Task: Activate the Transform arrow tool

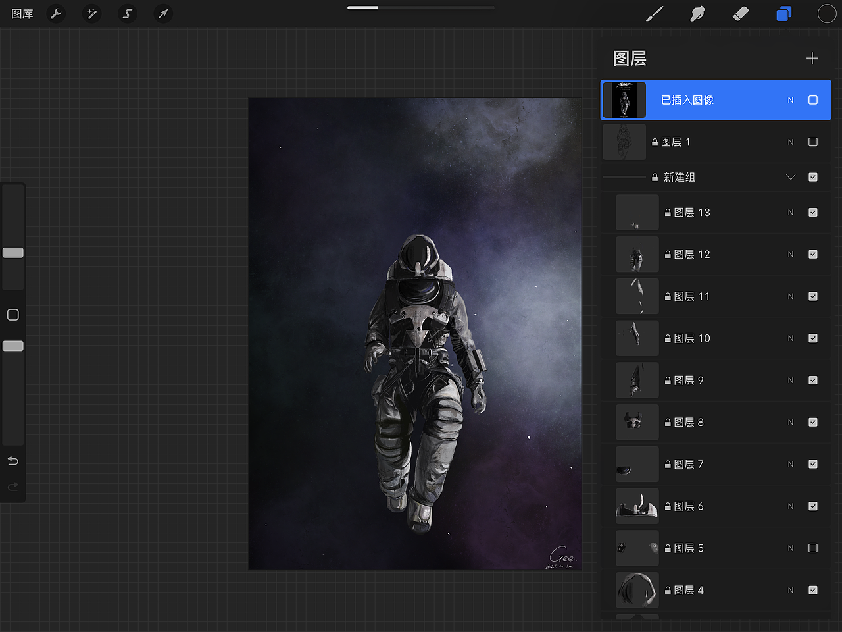Action: tap(162, 13)
